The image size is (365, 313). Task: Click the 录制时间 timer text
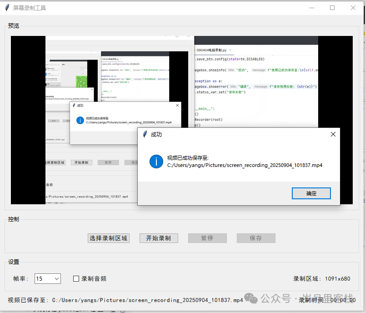click(327, 300)
